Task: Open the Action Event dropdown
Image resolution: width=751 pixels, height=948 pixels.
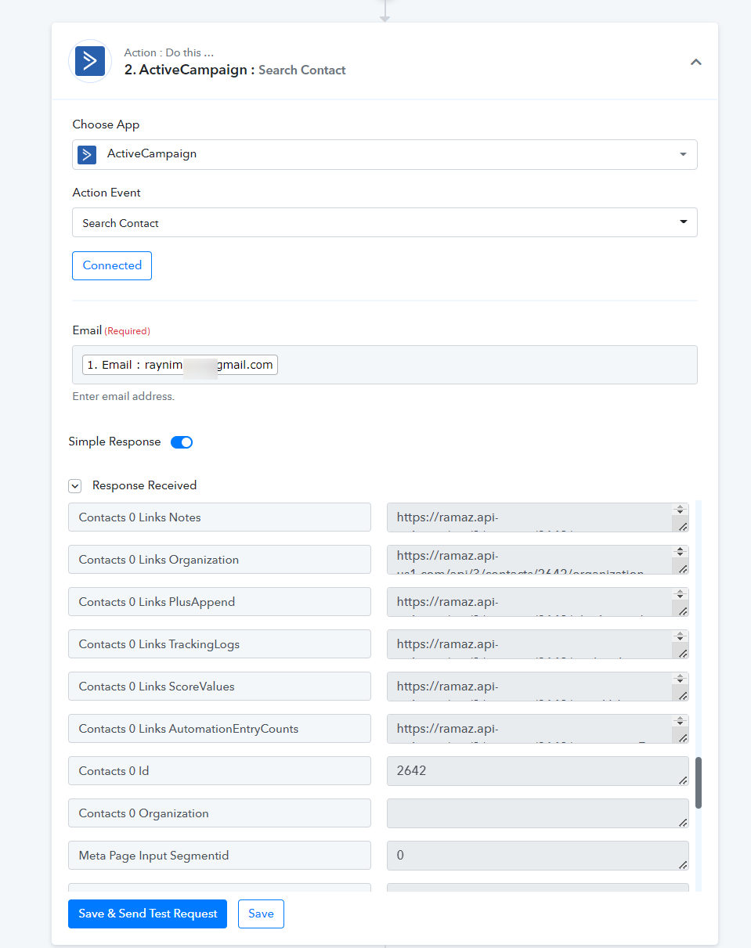Action: pyautogui.click(x=385, y=222)
